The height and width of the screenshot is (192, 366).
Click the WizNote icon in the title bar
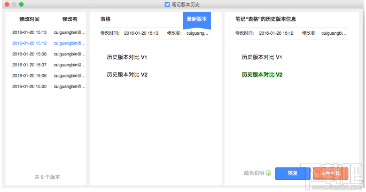click(167, 4)
